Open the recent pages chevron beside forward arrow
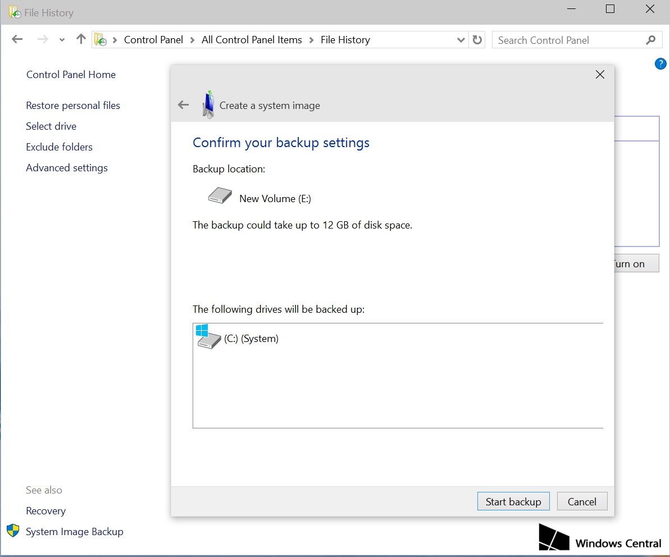 [x=62, y=39]
